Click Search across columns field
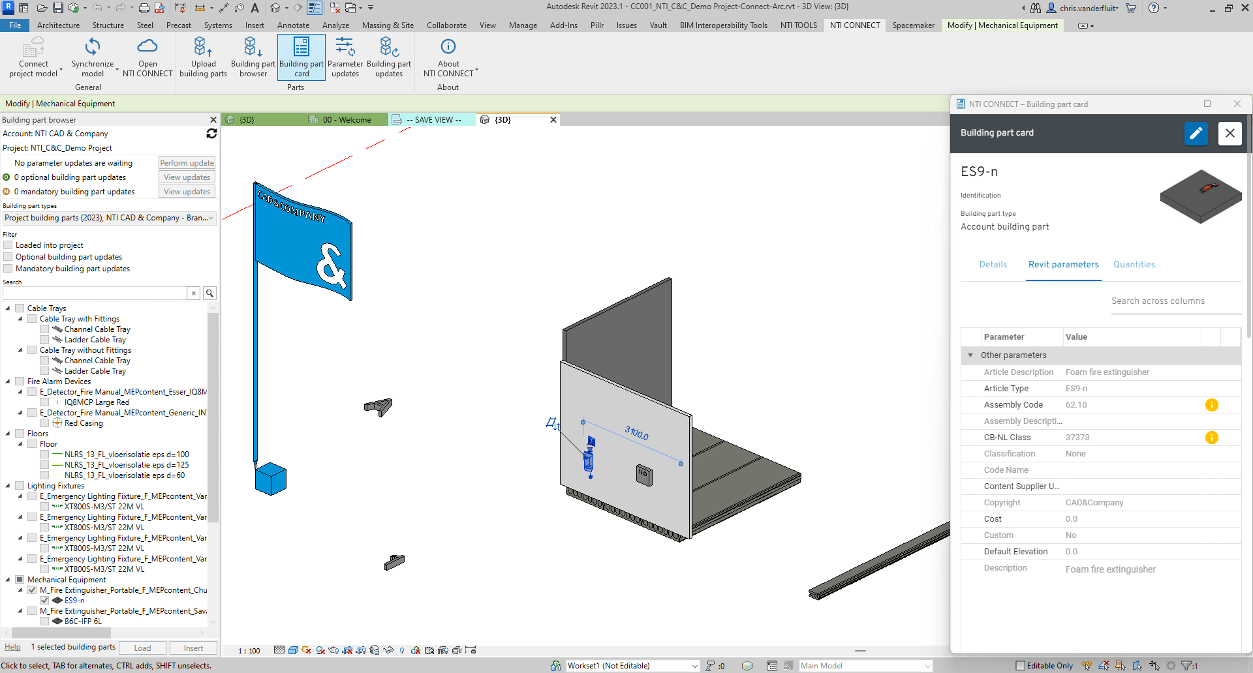Image resolution: width=1253 pixels, height=673 pixels. click(x=1176, y=301)
